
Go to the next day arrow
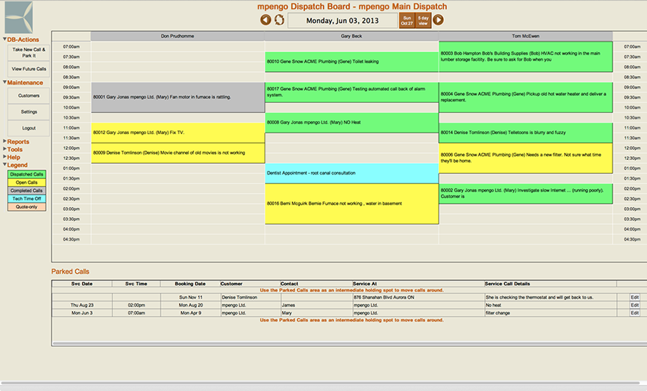click(x=438, y=20)
